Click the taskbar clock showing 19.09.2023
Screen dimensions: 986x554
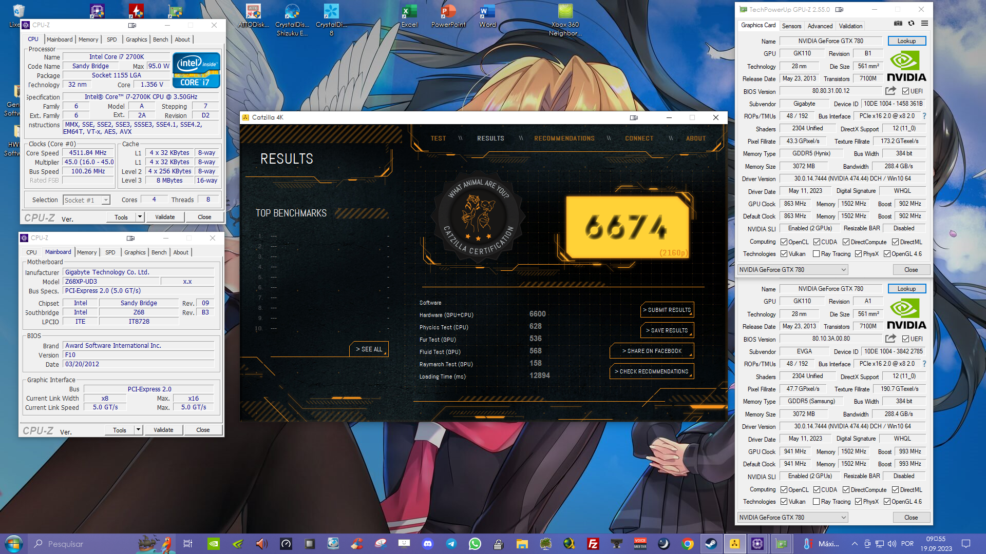[936, 544]
